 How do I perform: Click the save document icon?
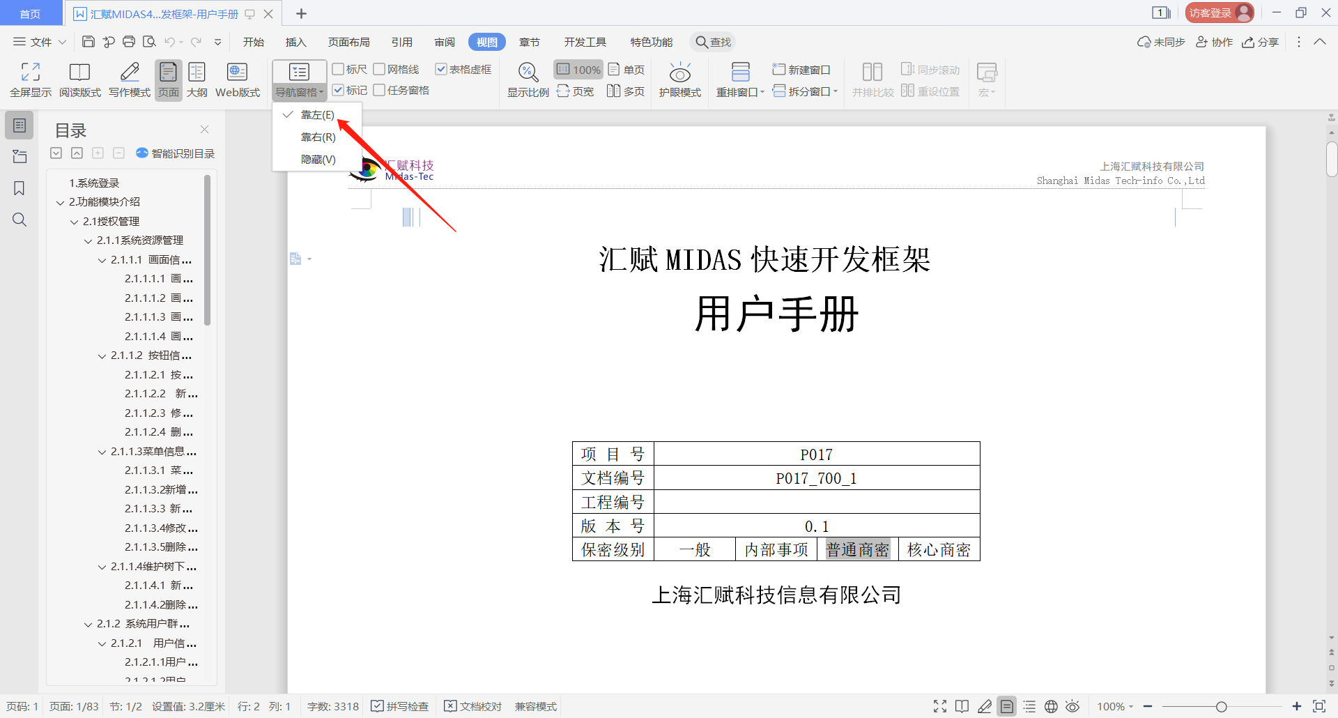(x=89, y=42)
